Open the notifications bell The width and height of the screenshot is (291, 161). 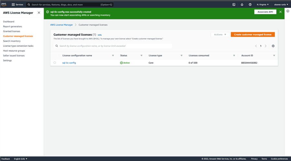(242, 5)
